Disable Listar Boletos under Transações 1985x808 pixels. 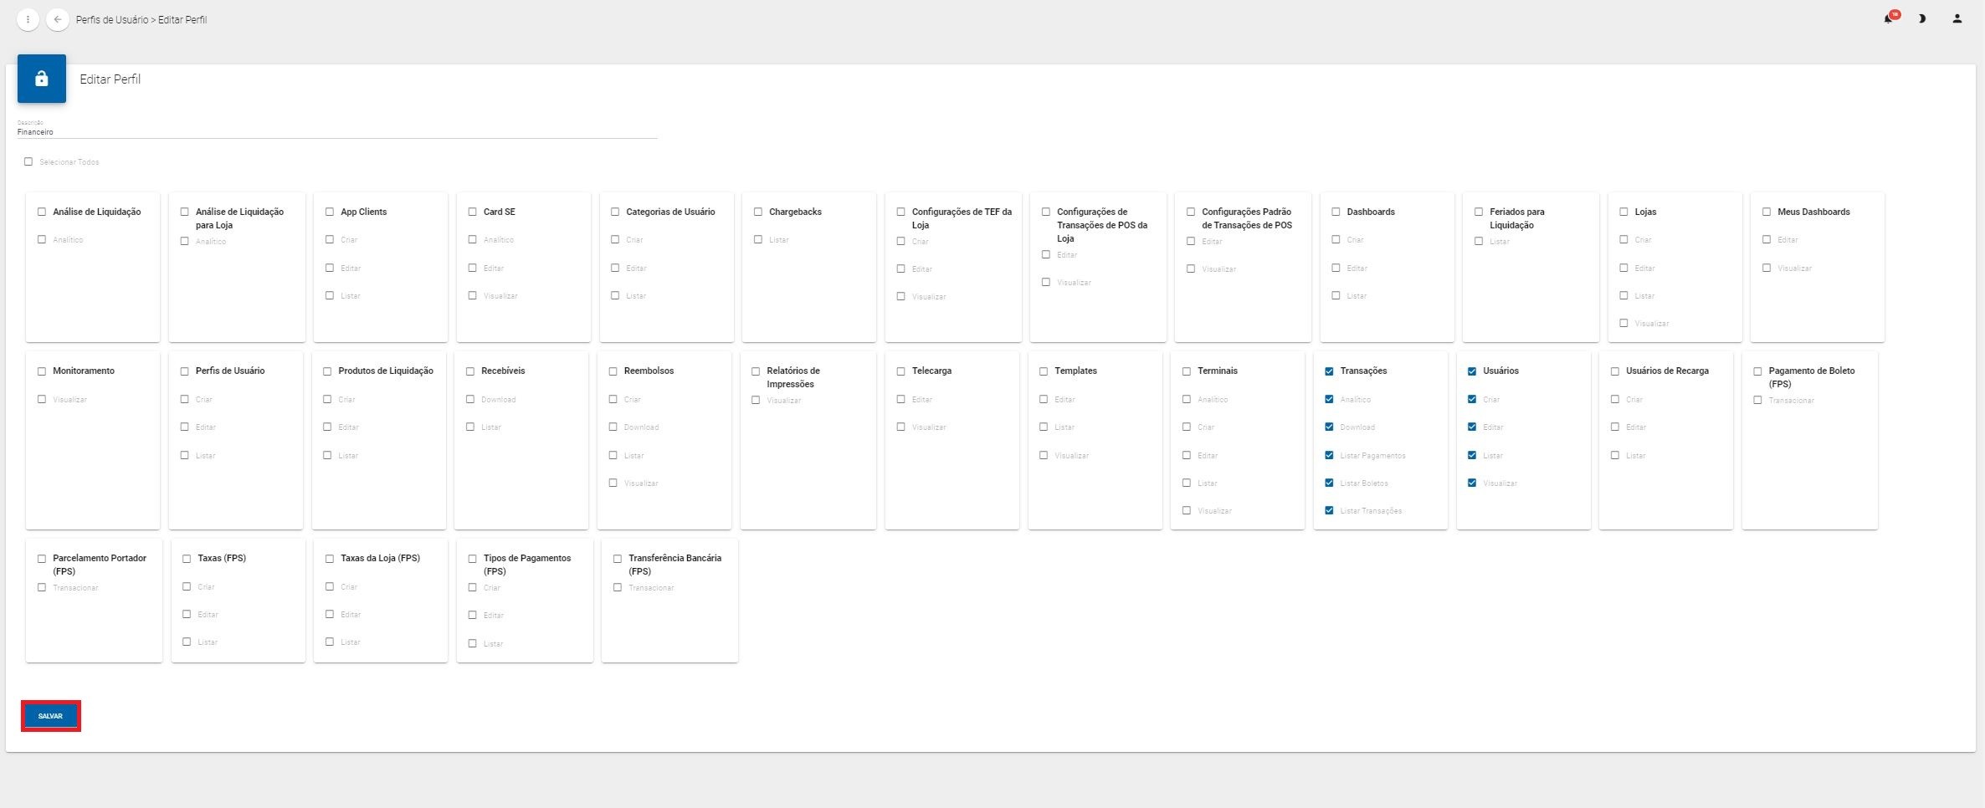1329,483
